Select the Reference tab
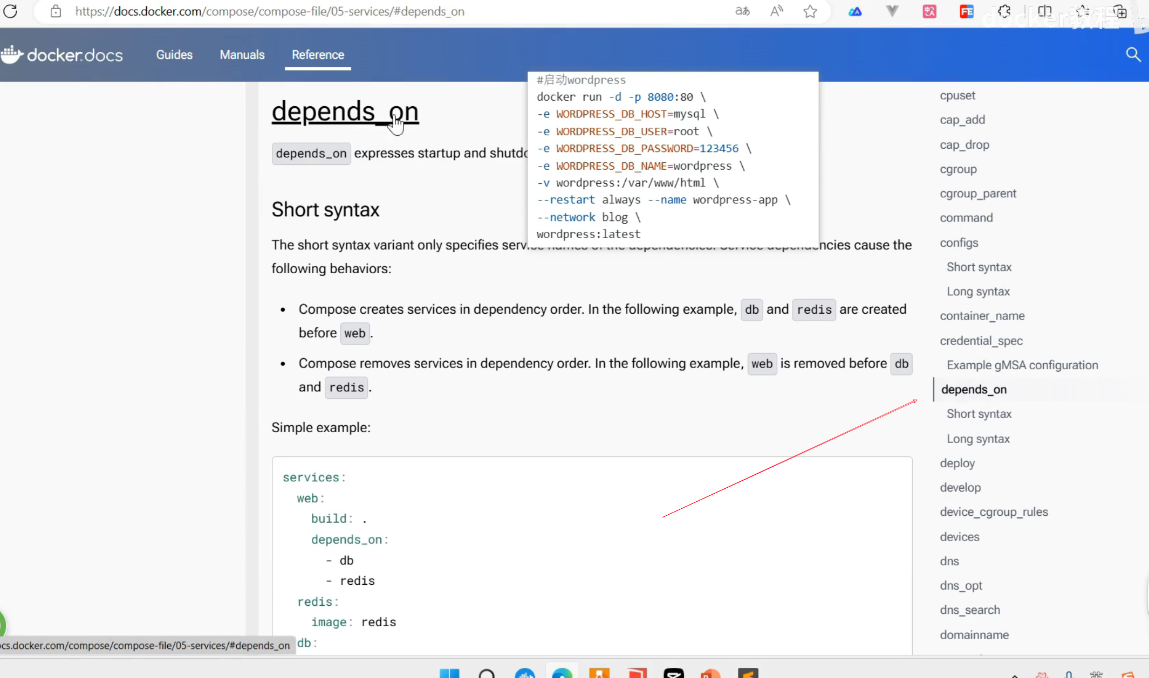1149x678 pixels. [x=318, y=54]
